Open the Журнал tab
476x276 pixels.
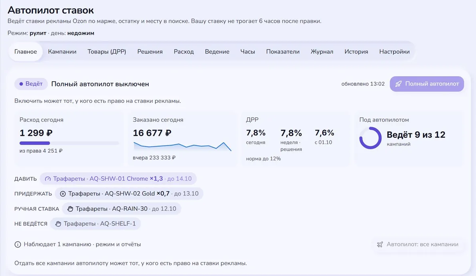pos(322,51)
